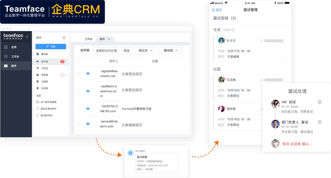This screenshot has width=331, height=178.
Task: Click bookmark icon for 这个邮件很重要 label
Action: coord(38,102)
